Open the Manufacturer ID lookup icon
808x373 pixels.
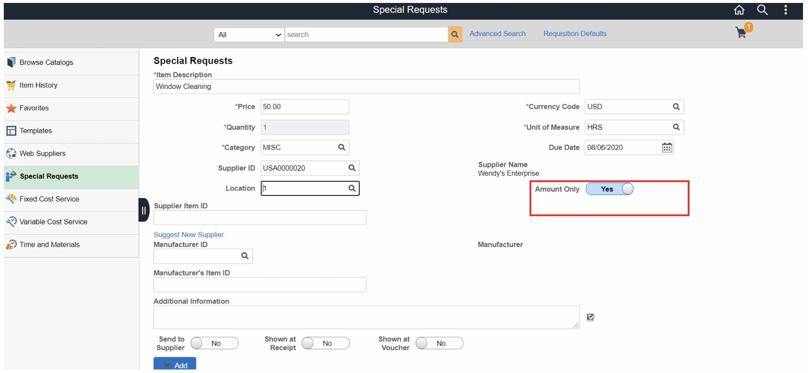pos(245,256)
